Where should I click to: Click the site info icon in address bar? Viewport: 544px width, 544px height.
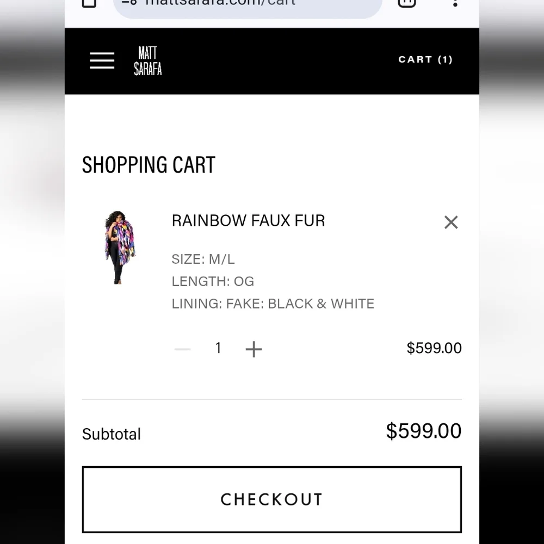point(129,3)
